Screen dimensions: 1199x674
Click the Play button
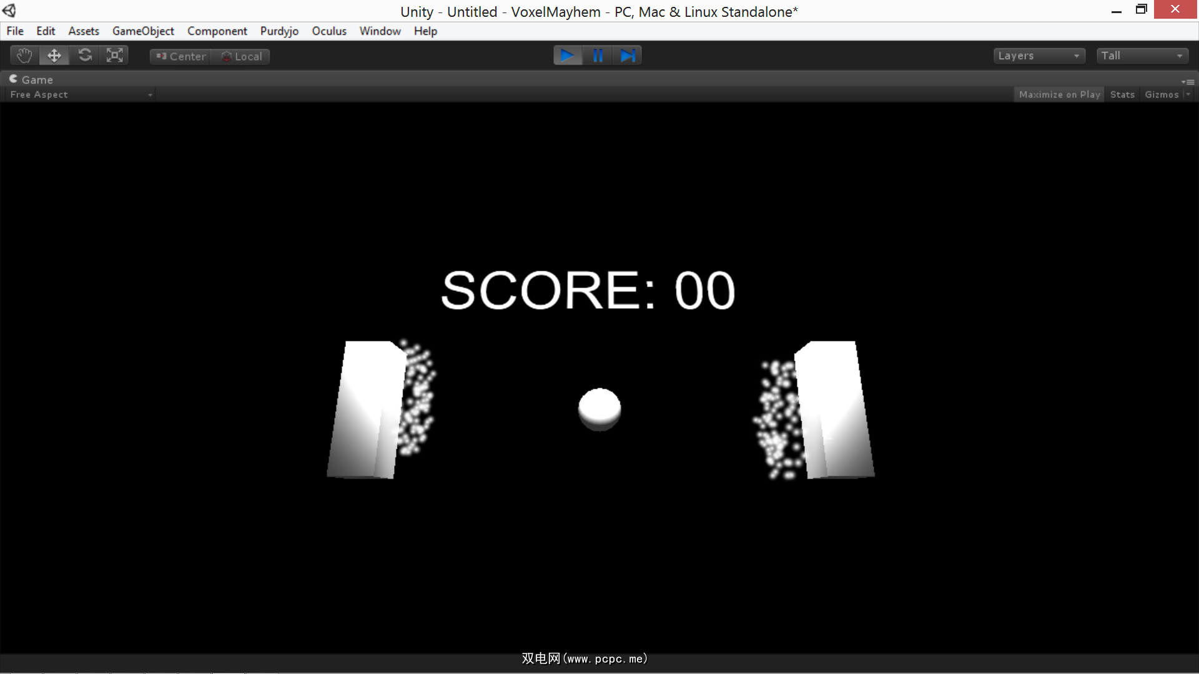click(567, 56)
